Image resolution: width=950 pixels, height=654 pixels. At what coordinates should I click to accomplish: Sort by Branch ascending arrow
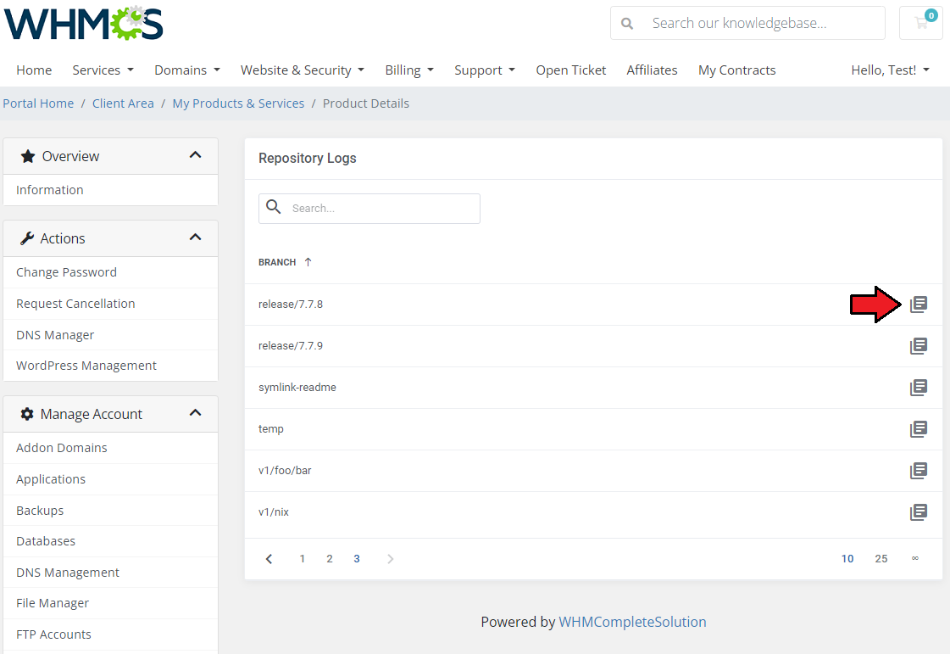(x=308, y=262)
